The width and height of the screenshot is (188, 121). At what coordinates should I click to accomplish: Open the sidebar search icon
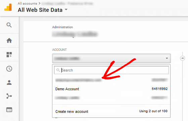pyautogui.click(x=9, y=25)
